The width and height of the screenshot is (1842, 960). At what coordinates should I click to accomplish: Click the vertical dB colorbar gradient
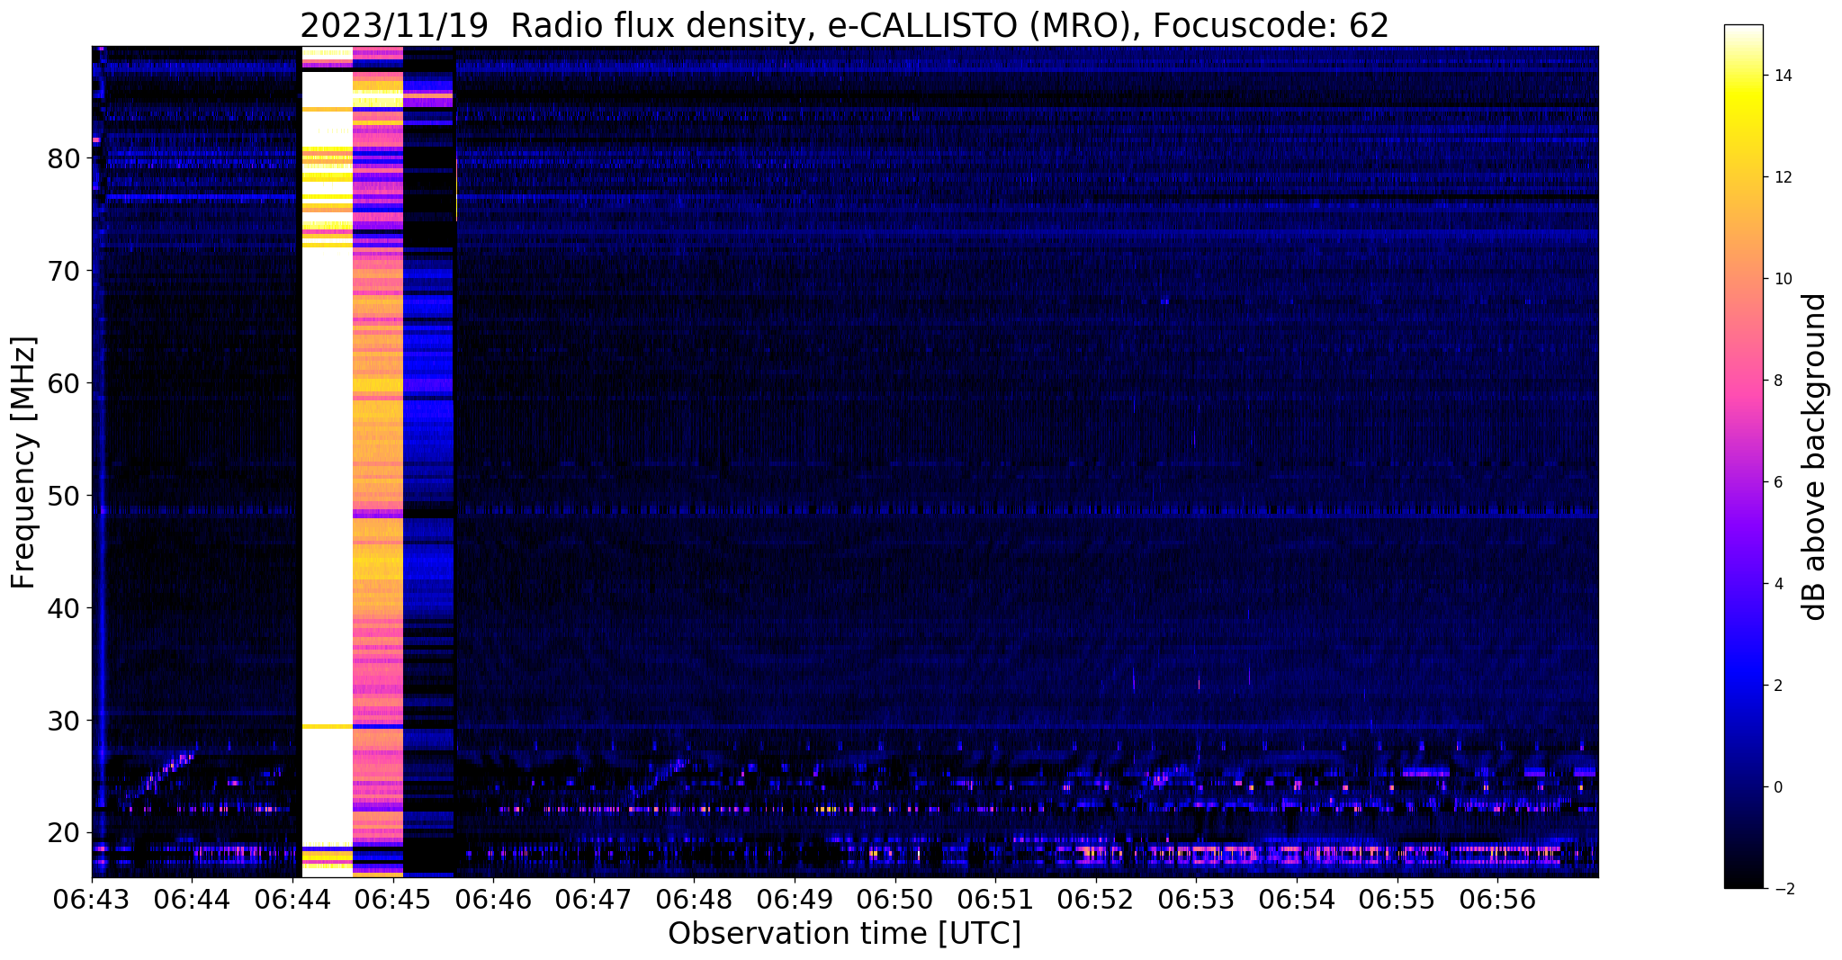point(1743,457)
